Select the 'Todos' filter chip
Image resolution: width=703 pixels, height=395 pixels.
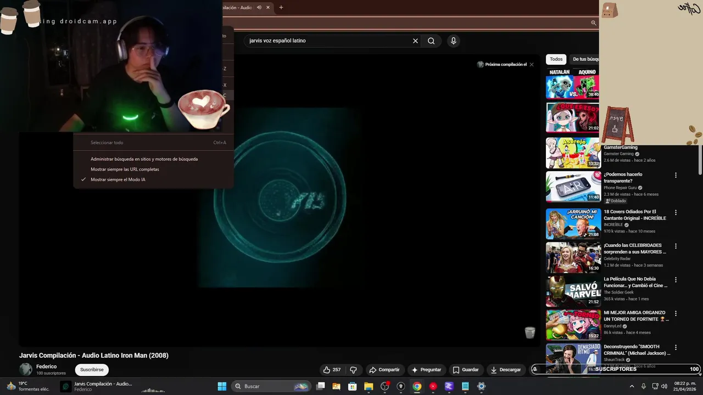point(556,59)
